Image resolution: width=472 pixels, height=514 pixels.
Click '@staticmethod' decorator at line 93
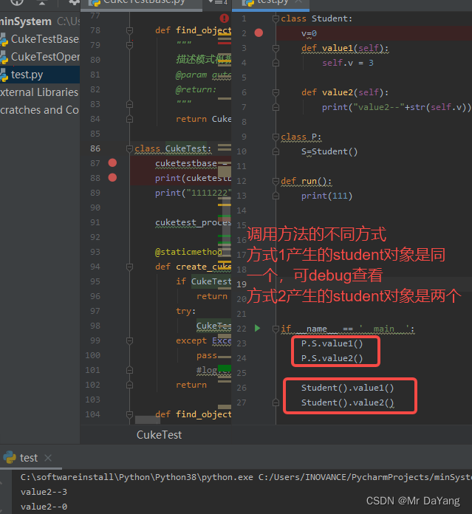click(x=188, y=252)
